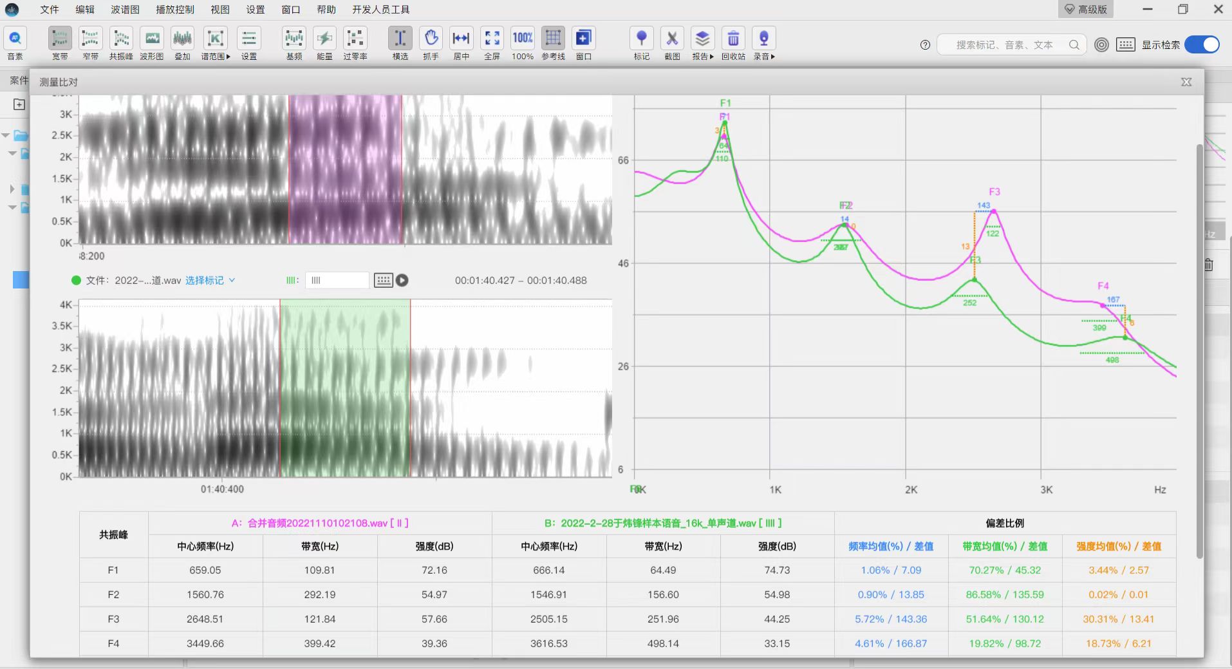
Task: Open the 选择标记 dropdown
Action: tap(210, 280)
